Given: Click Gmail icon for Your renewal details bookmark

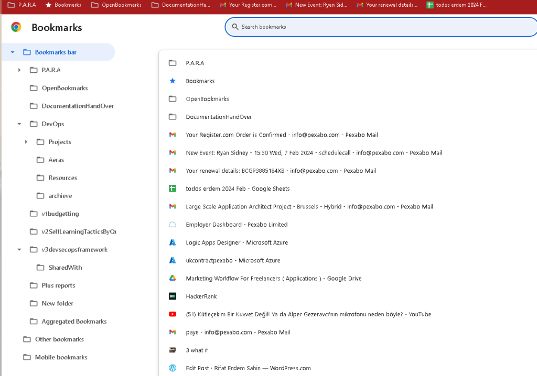Looking at the screenshot, I should 173,170.
